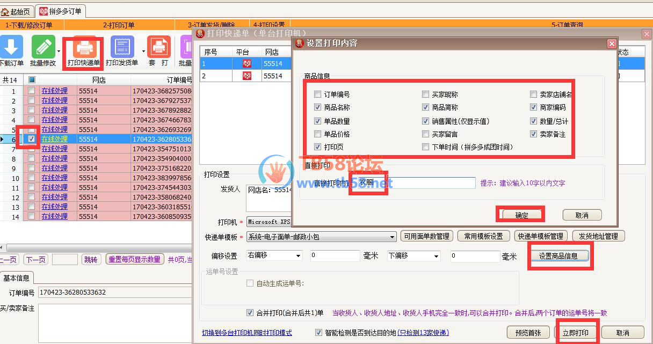Click the select-all icon in order table header
This screenshot has width=653, height=344.
(31, 80)
